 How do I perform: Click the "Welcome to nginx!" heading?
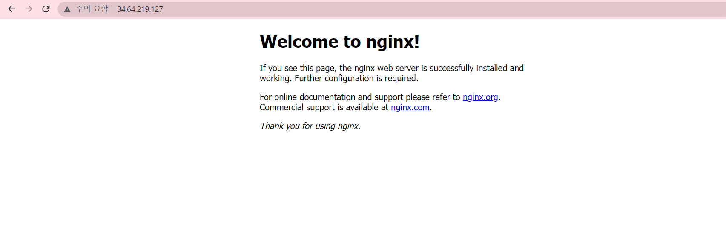point(340,42)
